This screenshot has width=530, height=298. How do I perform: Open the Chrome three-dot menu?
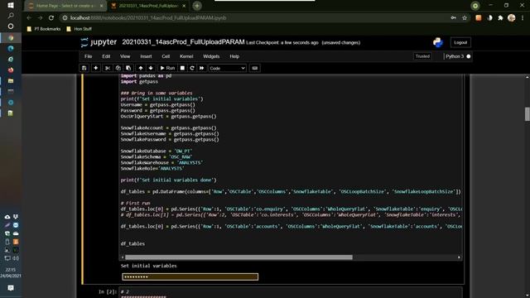(x=523, y=18)
